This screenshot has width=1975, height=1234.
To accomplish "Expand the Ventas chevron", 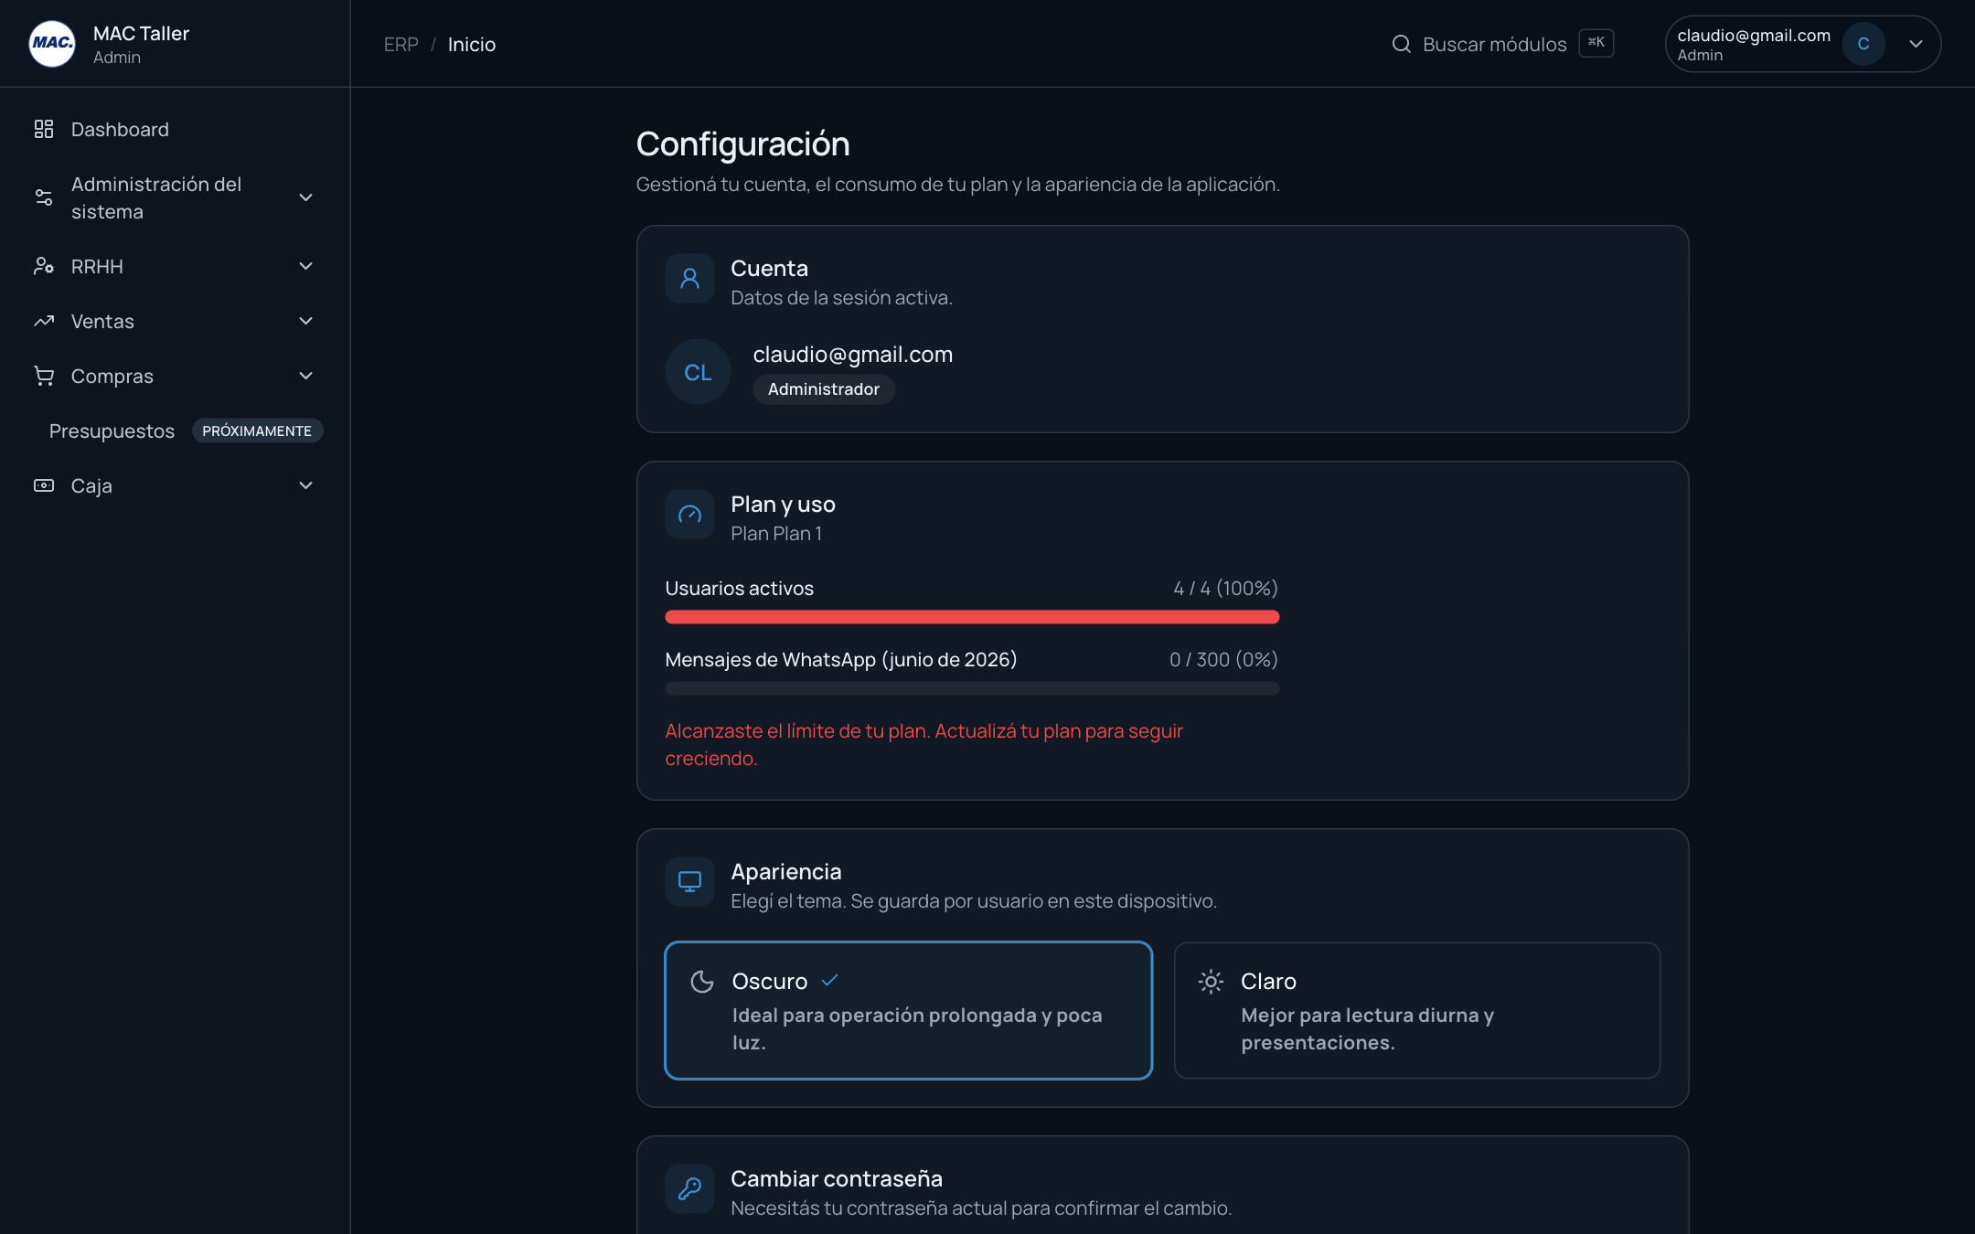I will pyautogui.click(x=306, y=321).
